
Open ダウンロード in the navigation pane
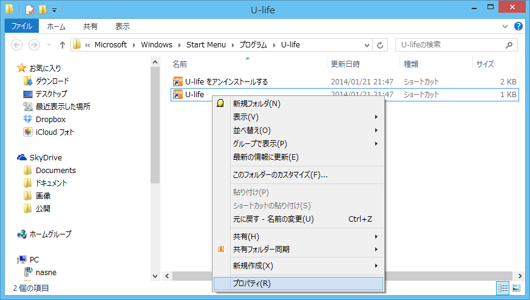point(46,81)
